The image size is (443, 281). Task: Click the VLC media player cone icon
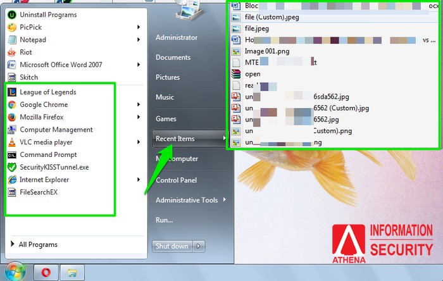tap(11, 142)
